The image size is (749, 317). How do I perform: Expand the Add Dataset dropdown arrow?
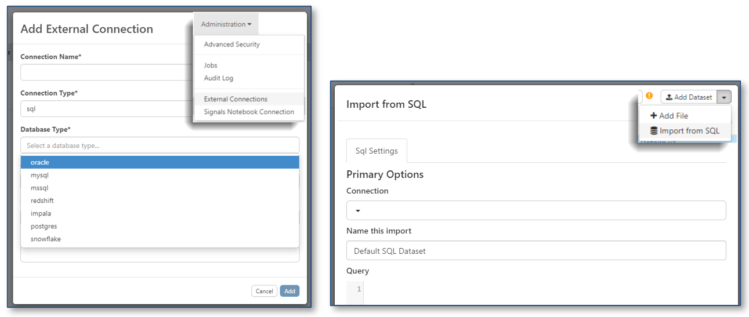coord(724,97)
